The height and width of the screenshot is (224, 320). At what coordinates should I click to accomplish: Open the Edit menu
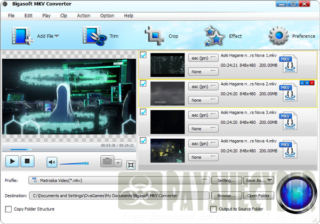(x=28, y=15)
